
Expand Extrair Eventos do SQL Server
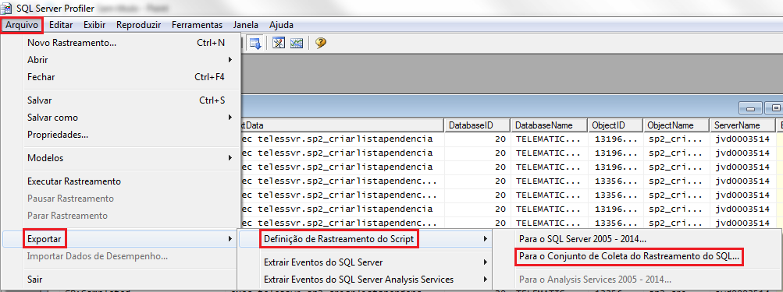[x=366, y=262]
